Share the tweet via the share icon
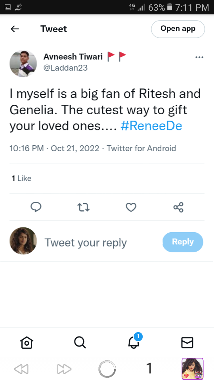 (x=179, y=207)
